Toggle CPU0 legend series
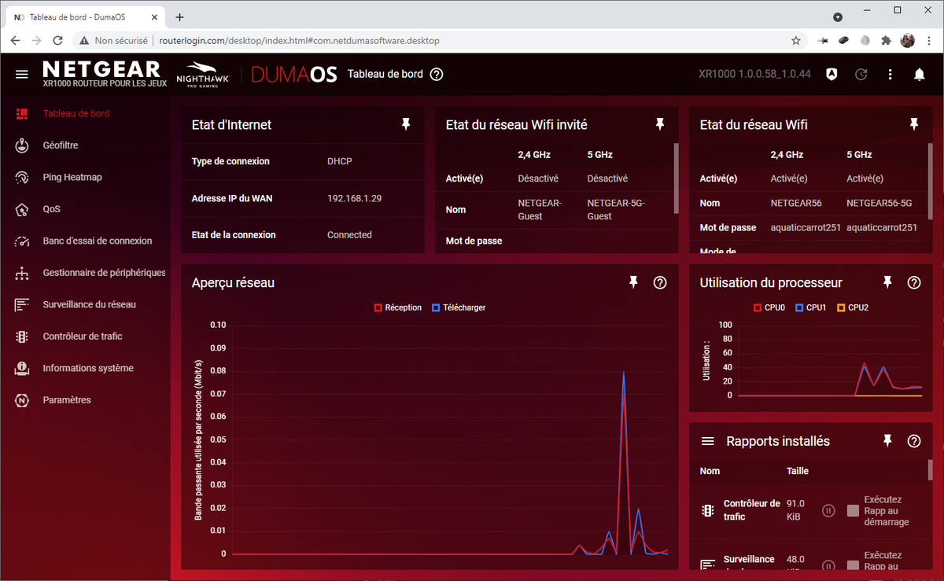Screen dimensions: 944x581 pyautogui.click(x=769, y=307)
